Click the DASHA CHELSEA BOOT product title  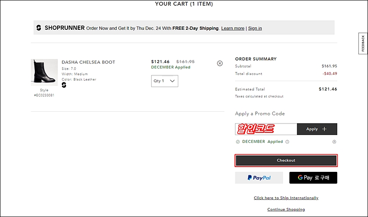(x=88, y=62)
